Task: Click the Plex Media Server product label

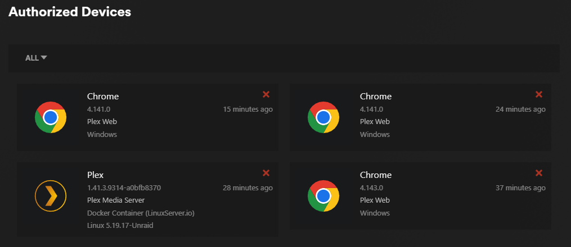Action: 116,200
